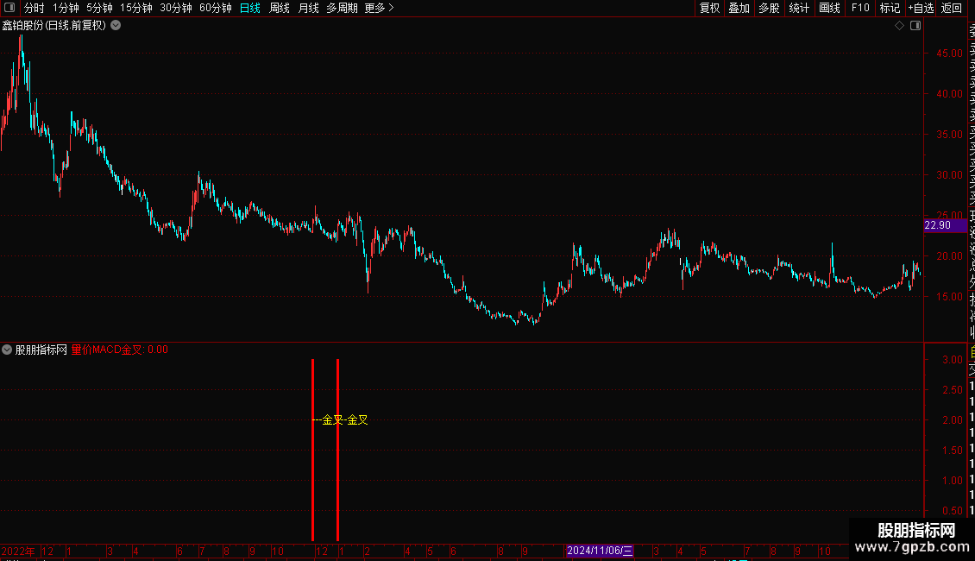Click the 标记 mark button
The image size is (975, 561).
click(x=890, y=8)
